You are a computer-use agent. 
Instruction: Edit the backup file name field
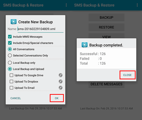(x=41, y=29)
